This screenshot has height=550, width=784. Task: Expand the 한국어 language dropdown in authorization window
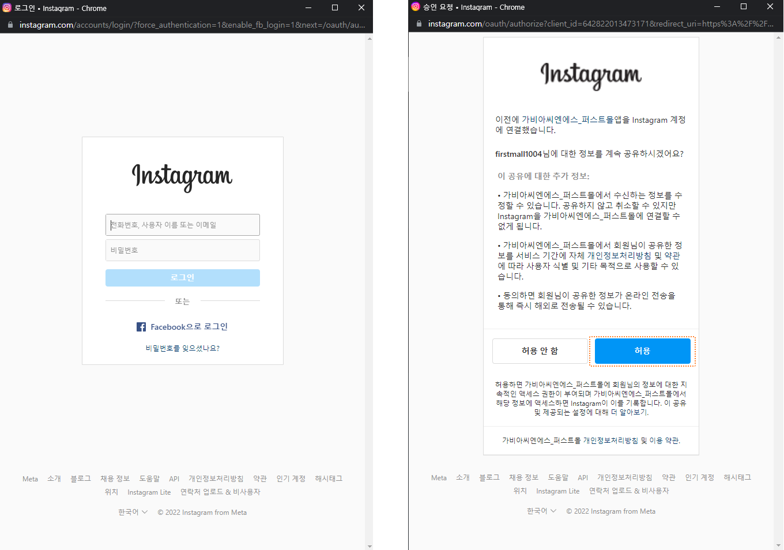click(542, 511)
